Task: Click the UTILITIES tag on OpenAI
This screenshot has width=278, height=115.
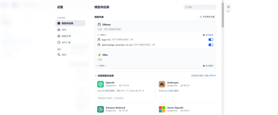Action: click(119, 98)
